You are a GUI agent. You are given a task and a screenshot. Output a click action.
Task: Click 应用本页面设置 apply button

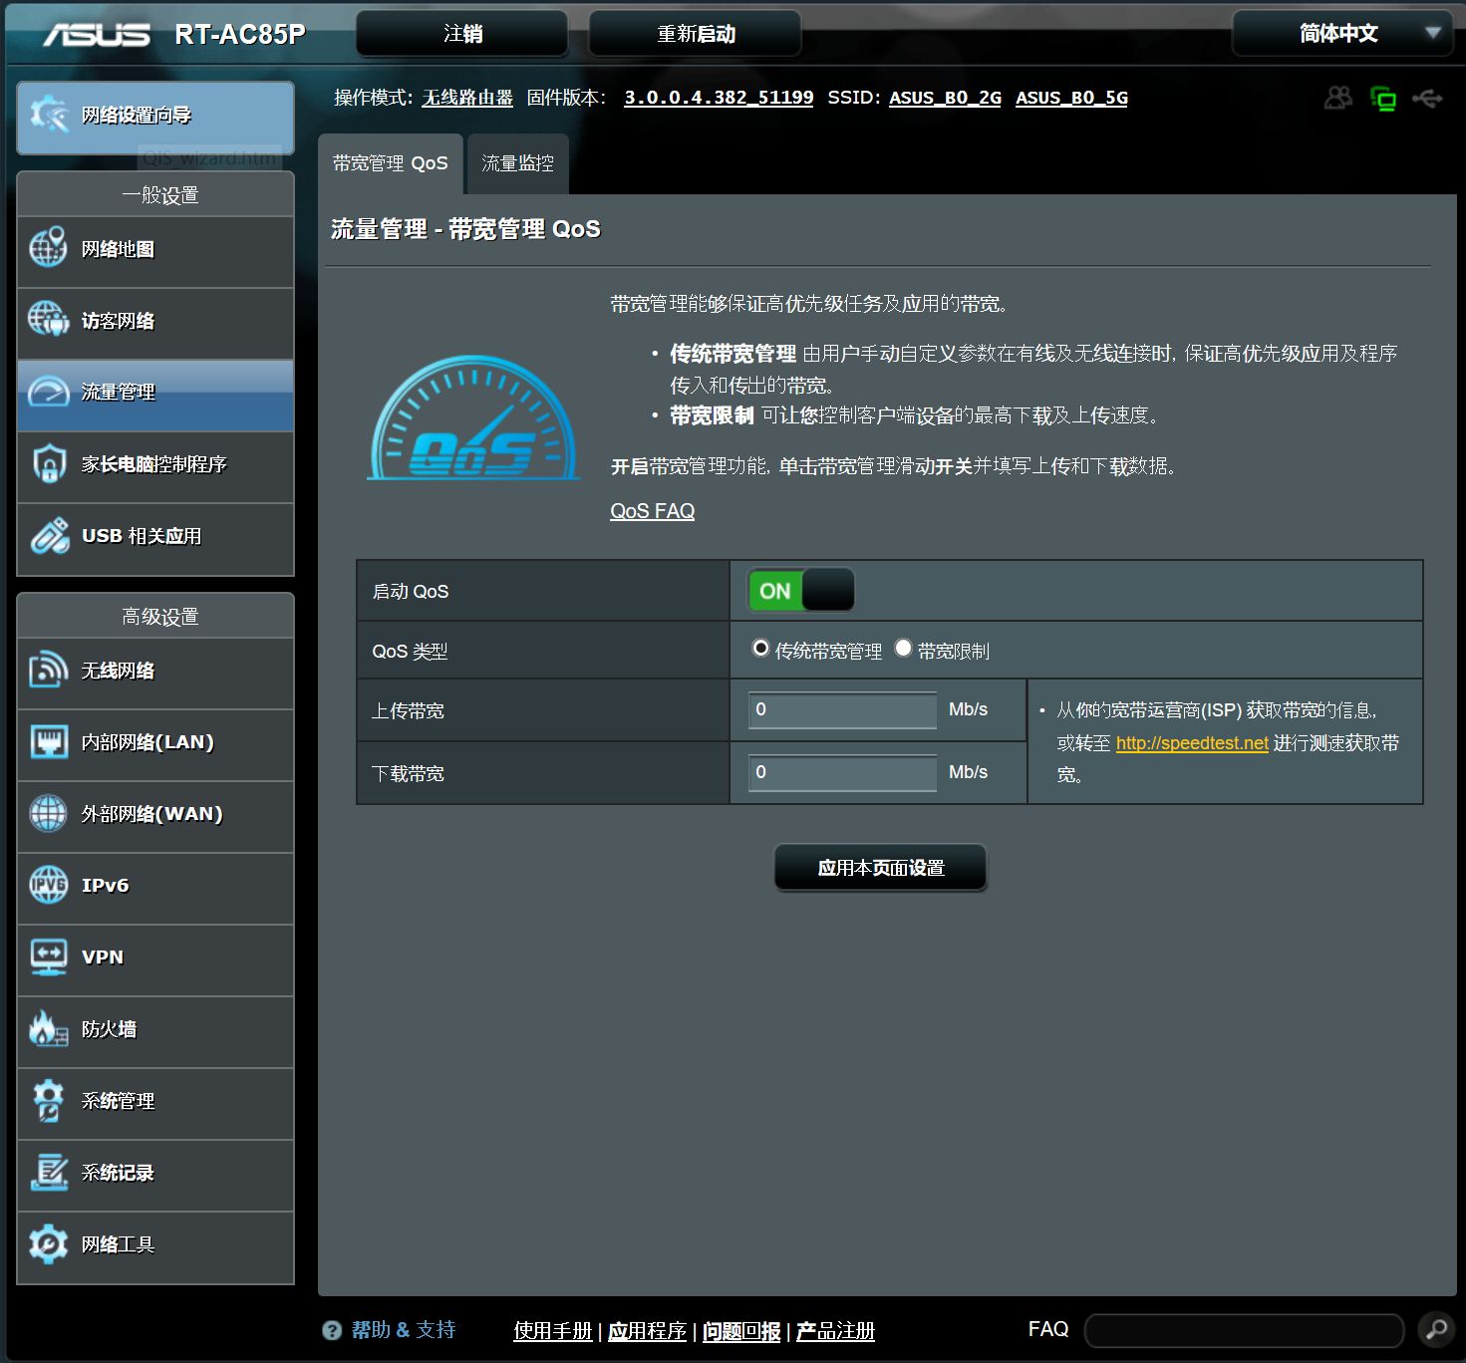pyautogui.click(x=880, y=868)
